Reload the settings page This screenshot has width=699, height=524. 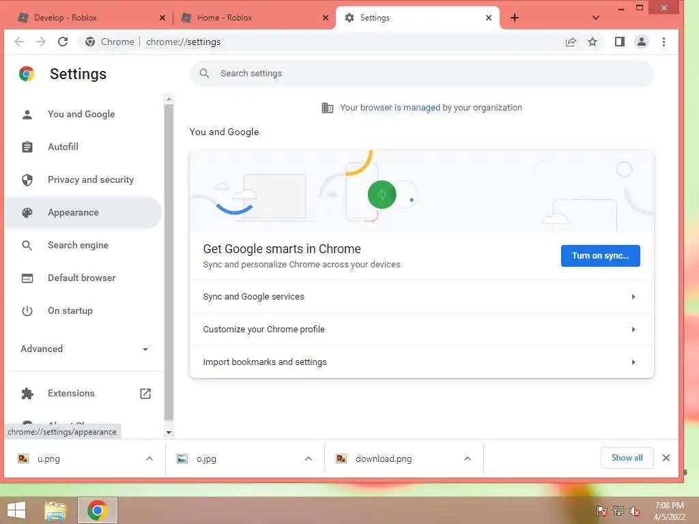[x=63, y=42]
